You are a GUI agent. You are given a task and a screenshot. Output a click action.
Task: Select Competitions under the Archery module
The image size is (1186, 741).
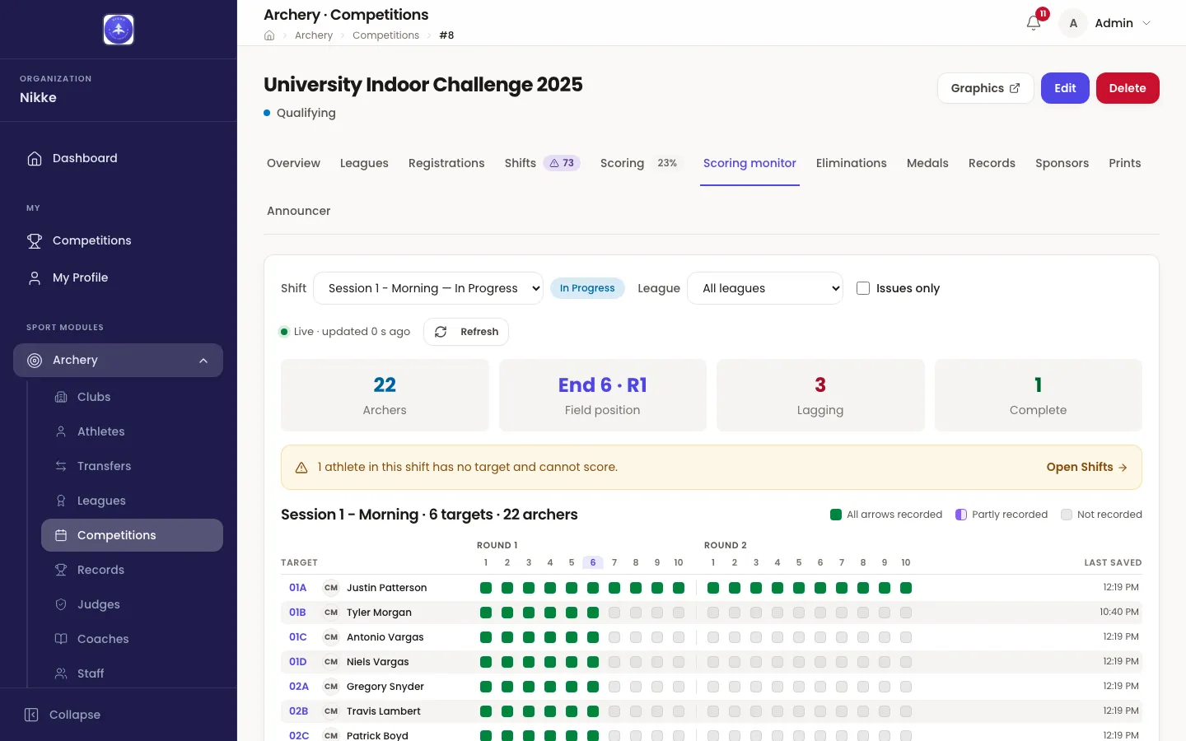132,535
